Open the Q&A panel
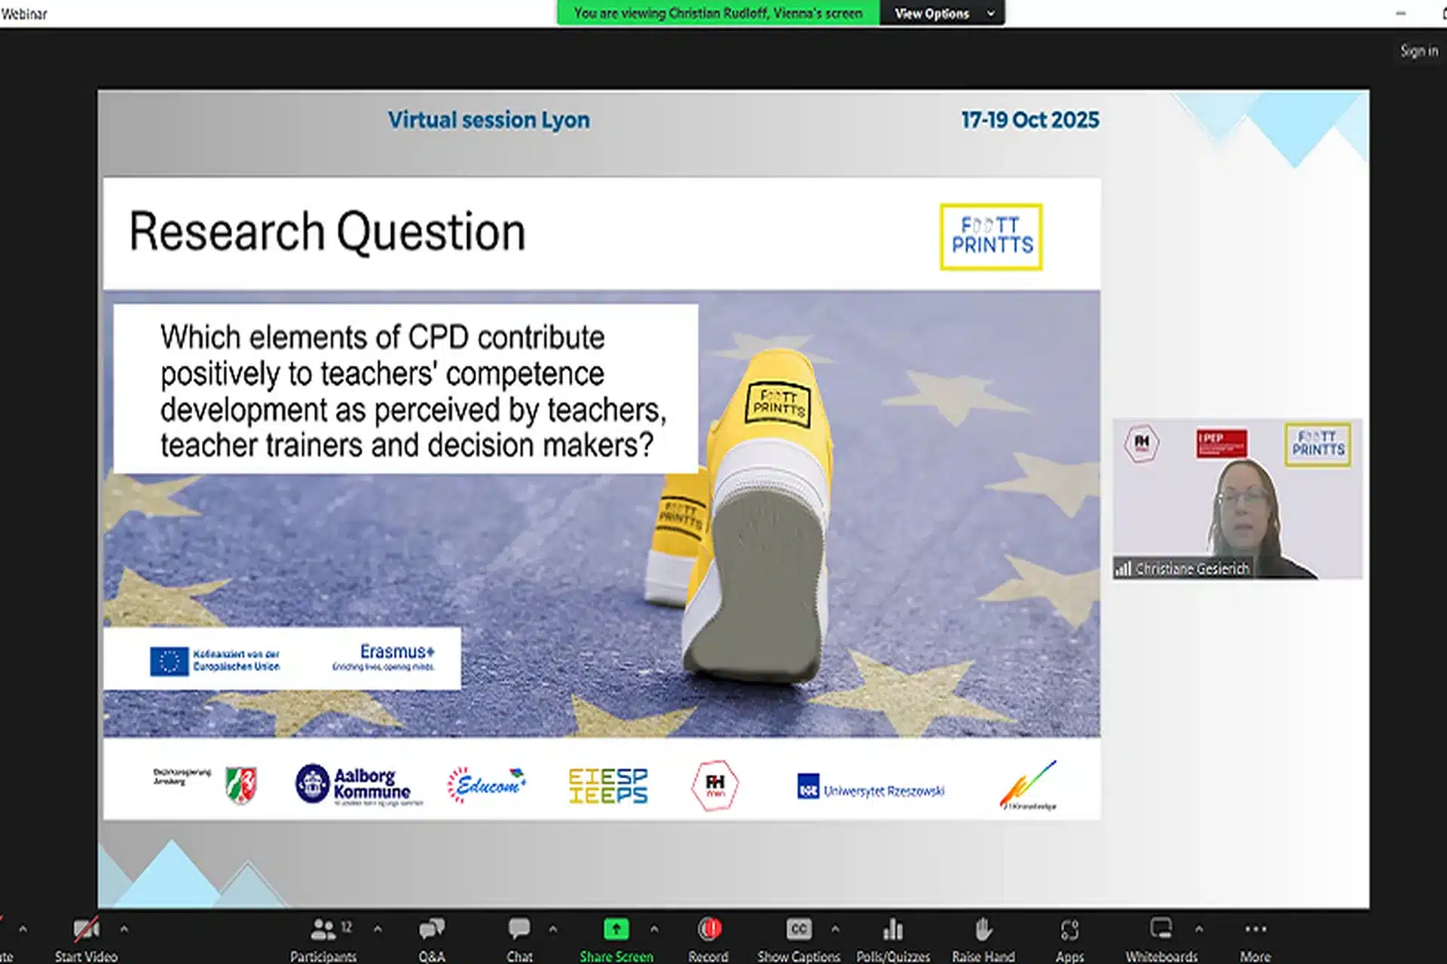Screen dimensions: 1447x964 tap(432, 930)
